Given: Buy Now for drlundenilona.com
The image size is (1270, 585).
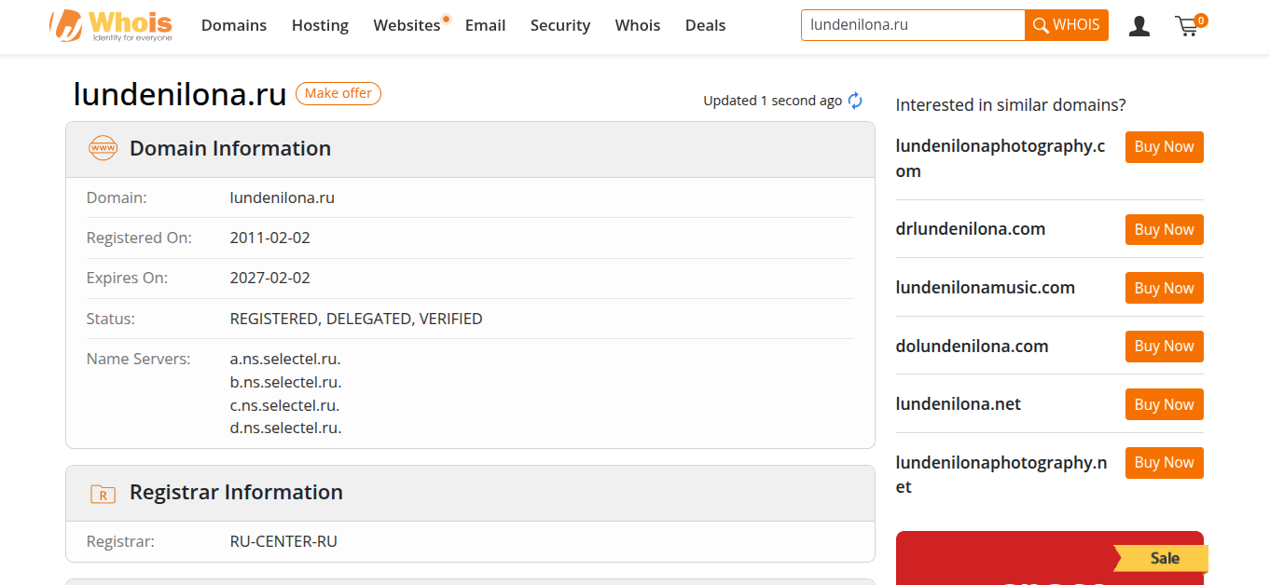Looking at the screenshot, I should point(1164,230).
